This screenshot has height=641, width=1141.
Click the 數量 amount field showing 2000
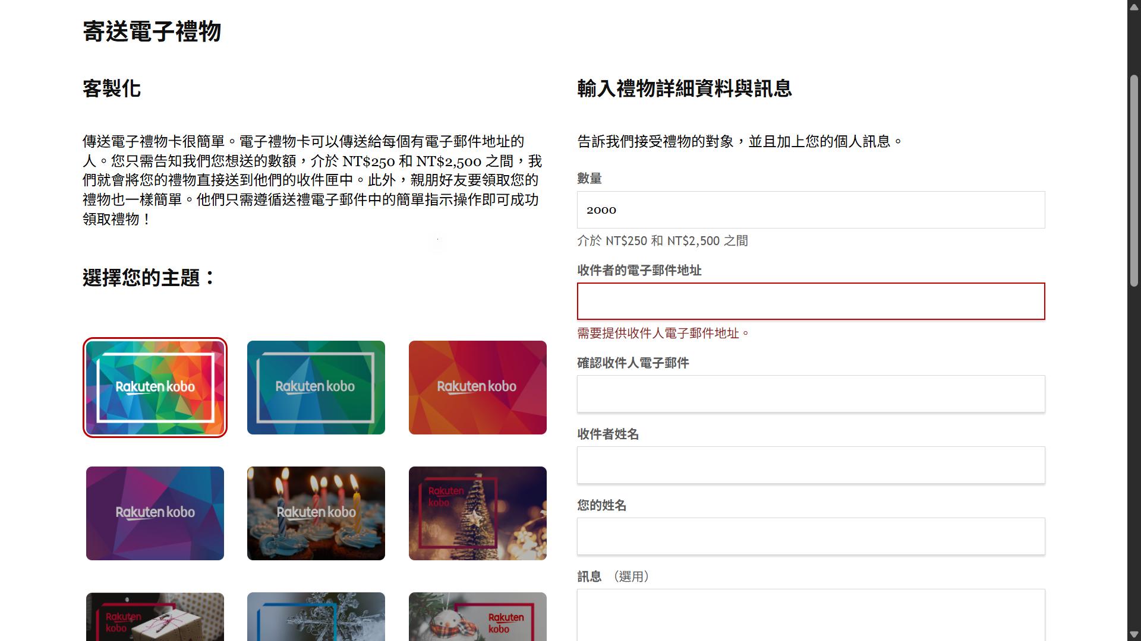click(811, 210)
